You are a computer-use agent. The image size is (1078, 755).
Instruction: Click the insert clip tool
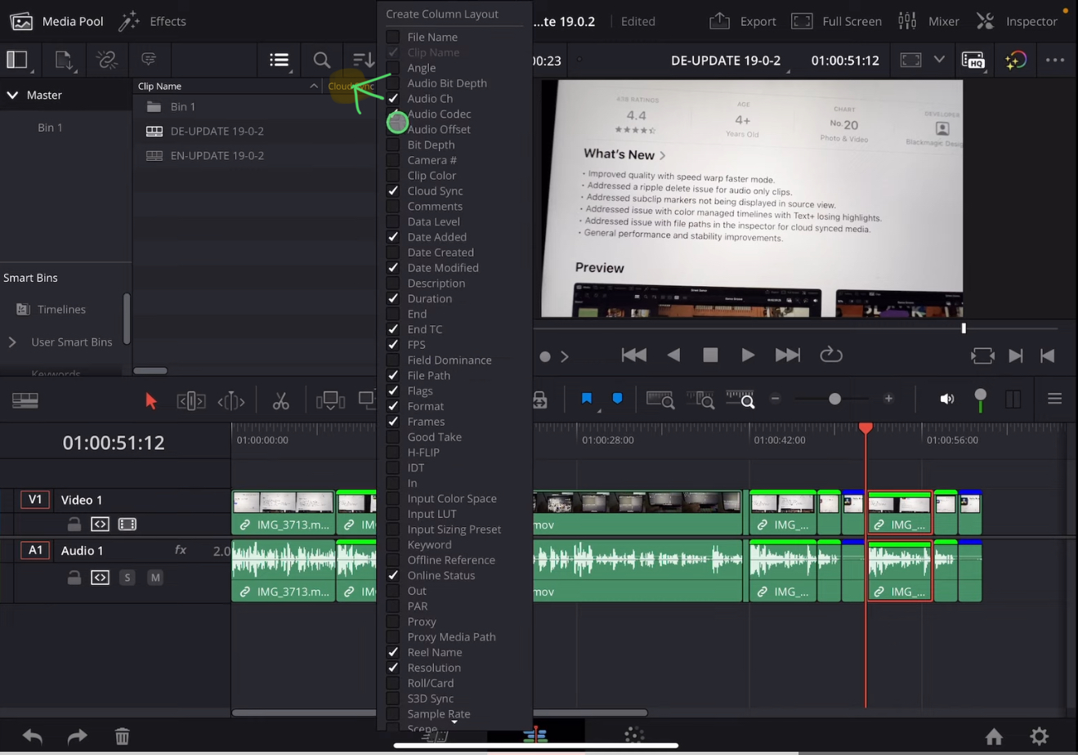tap(330, 400)
